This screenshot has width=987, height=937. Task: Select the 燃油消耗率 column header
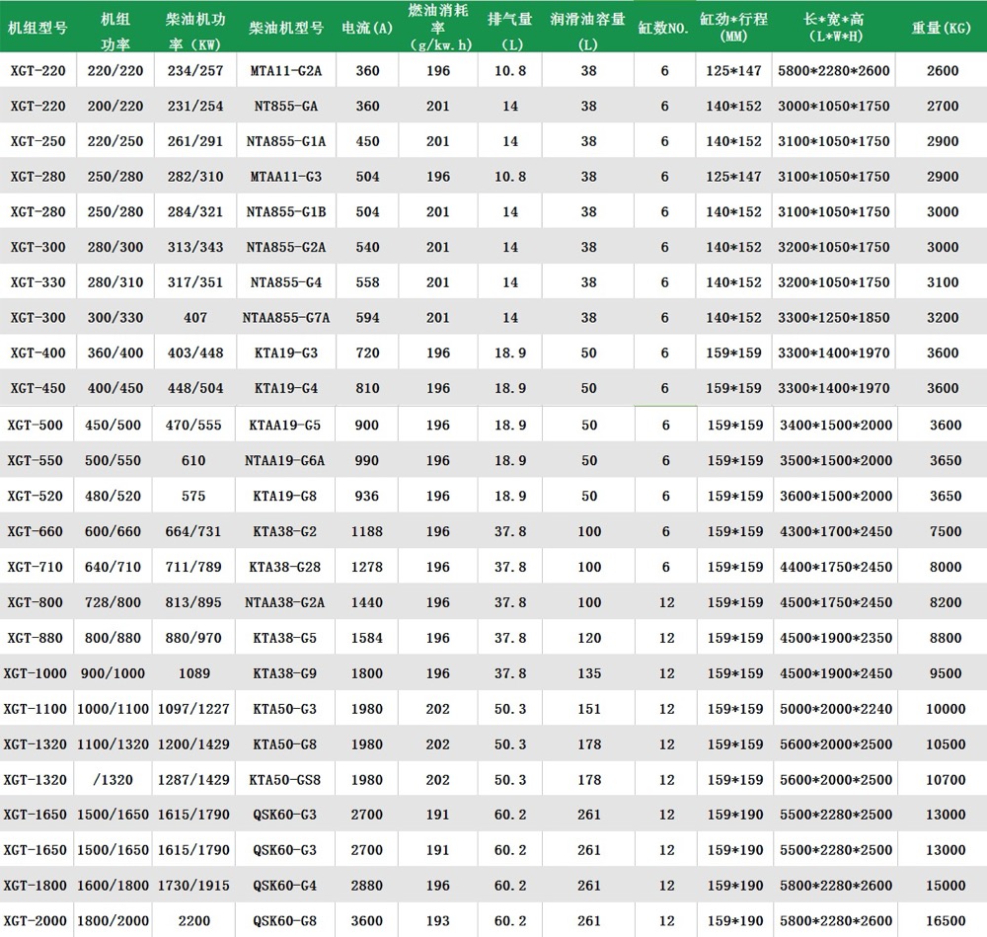[438, 27]
